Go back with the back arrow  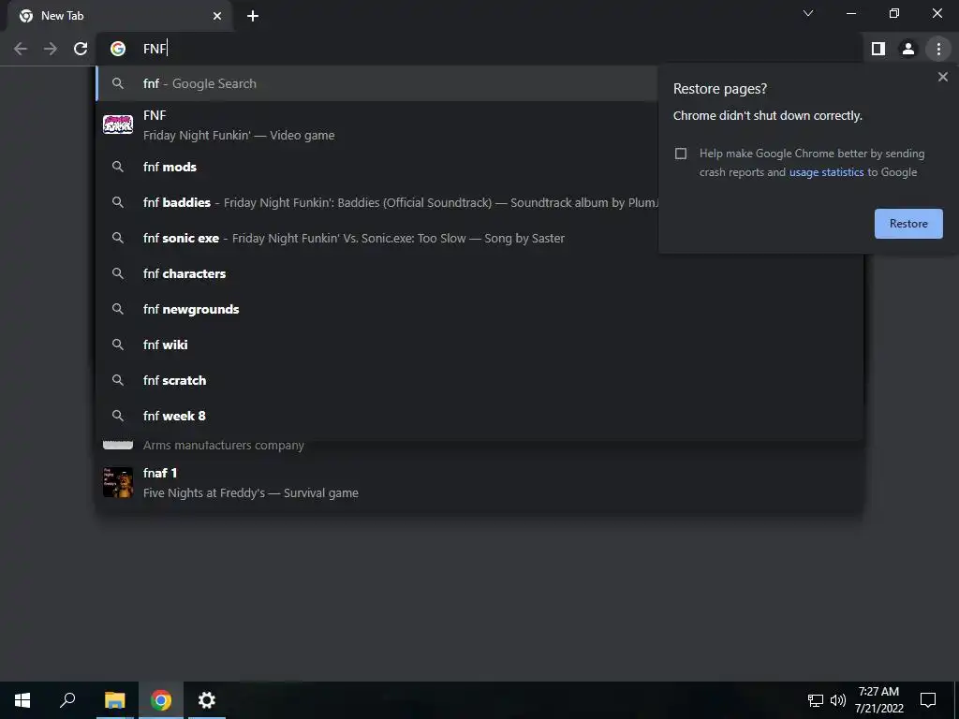(x=21, y=49)
